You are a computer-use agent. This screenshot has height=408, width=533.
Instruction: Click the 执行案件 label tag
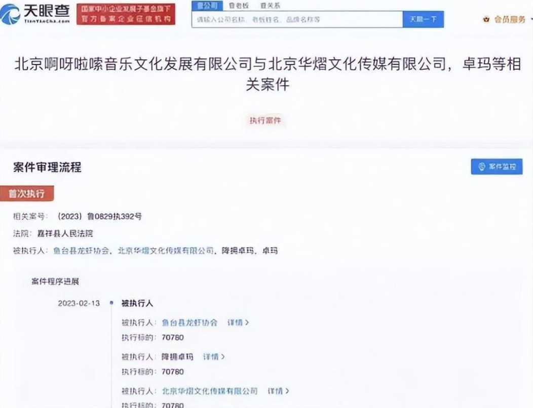pos(265,120)
